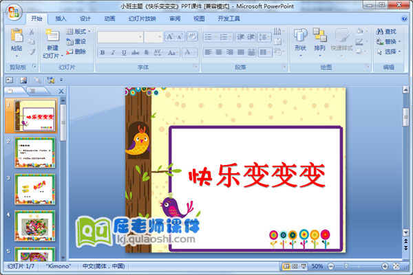The height and width of the screenshot is (275, 413).
Task: Open the font color dropdown
Action: [x=195, y=52]
